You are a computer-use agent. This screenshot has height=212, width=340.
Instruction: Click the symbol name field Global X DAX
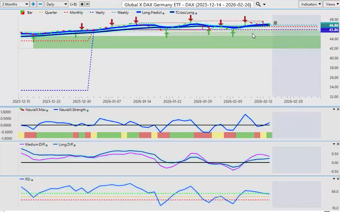pos(188,4)
